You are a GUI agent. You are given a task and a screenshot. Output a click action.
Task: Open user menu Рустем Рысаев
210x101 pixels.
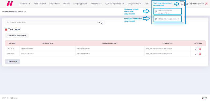pos(197,4)
